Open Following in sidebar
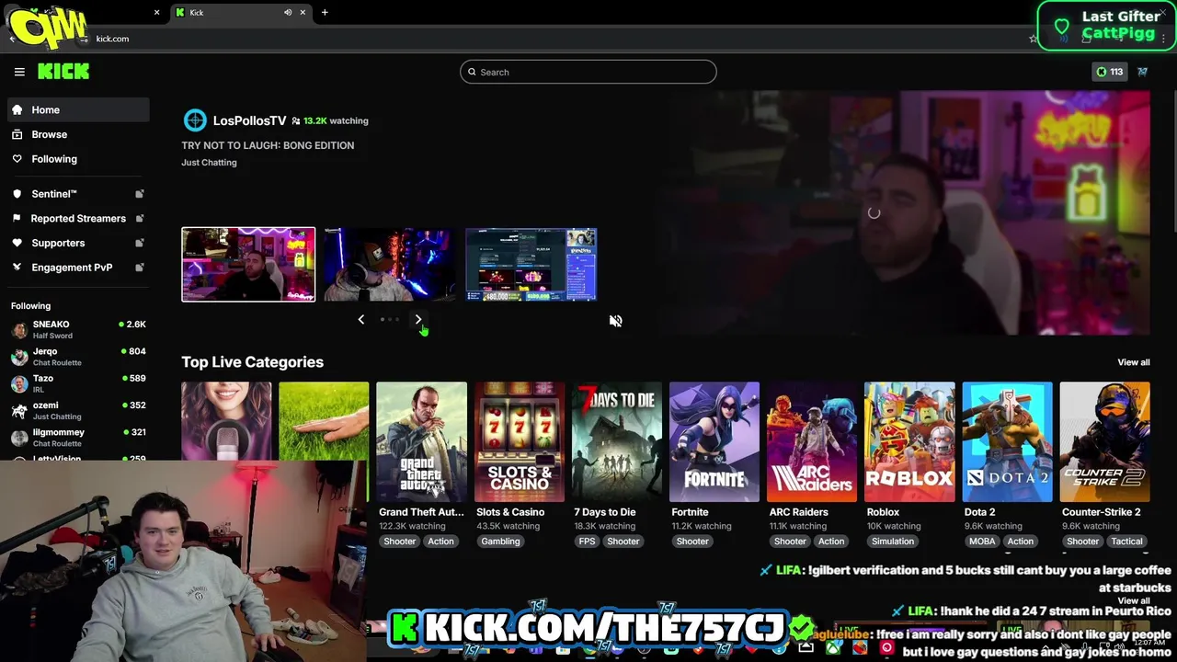Viewport: 1177px width, 662px height. coord(78,159)
